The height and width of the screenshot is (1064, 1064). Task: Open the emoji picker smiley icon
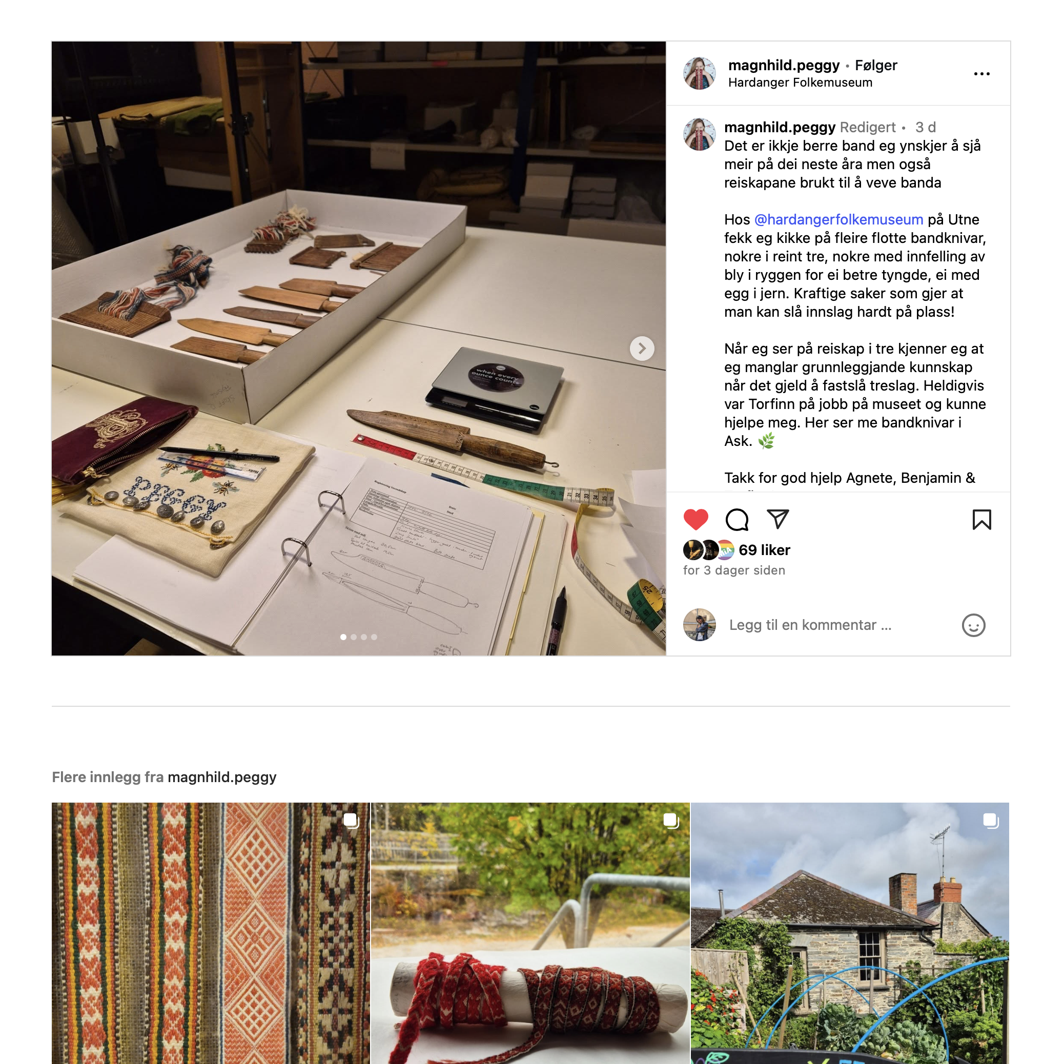click(x=973, y=625)
